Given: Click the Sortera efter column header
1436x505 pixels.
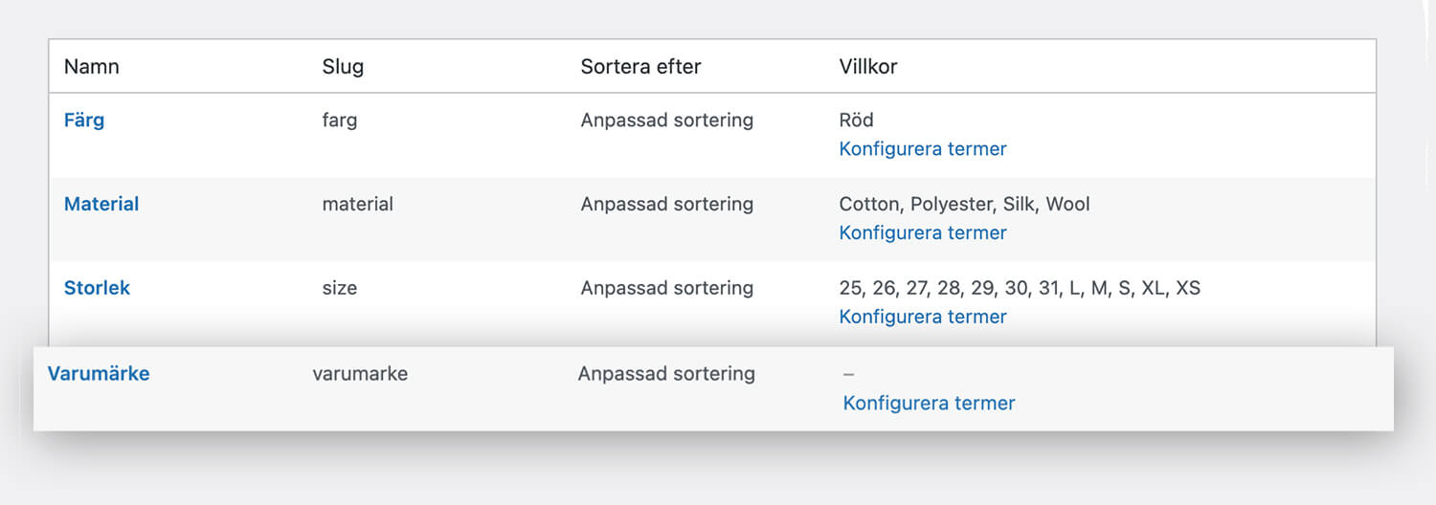Looking at the screenshot, I should coord(640,67).
